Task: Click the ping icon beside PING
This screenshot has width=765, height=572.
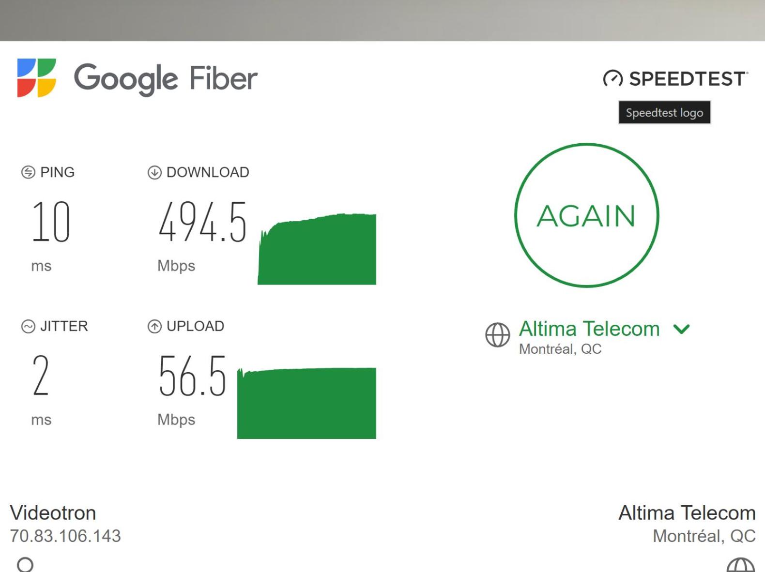Action: tap(28, 172)
